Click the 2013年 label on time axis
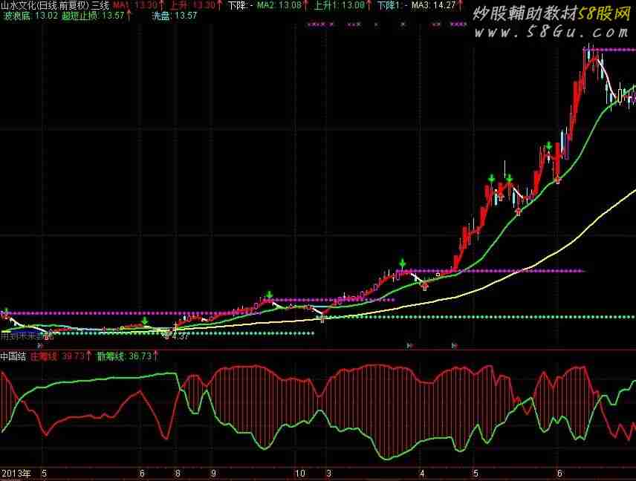 (x=15, y=472)
